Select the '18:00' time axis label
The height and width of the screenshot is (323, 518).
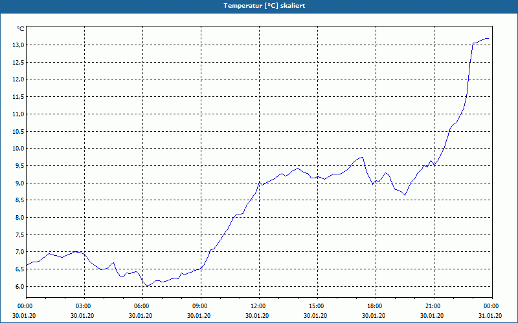(376, 306)
